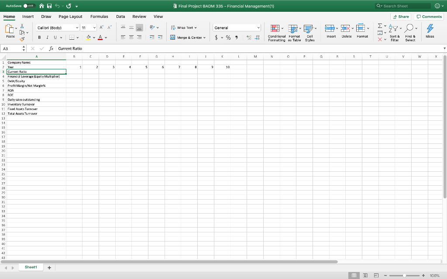Image resolution: width=447 pixels, height=279 pixels.
Task: Add a new sheet with plus button
Action: pyautogui.click(x=49, y=268)
